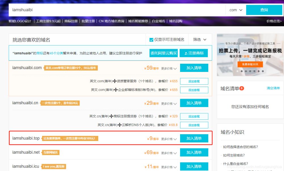Toggle 仅显示可注册域名 checkbox

(151, 40)
